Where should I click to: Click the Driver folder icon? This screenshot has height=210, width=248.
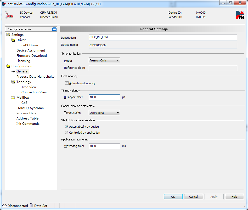tap(13, 40)
